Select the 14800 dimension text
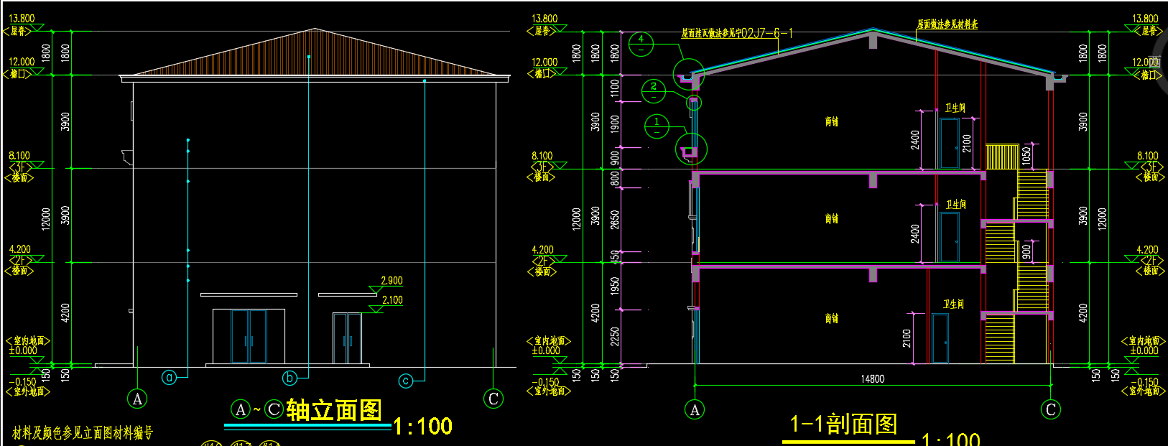The width and height of the screenshot is (1168, 446). click(x=872, y=378)
